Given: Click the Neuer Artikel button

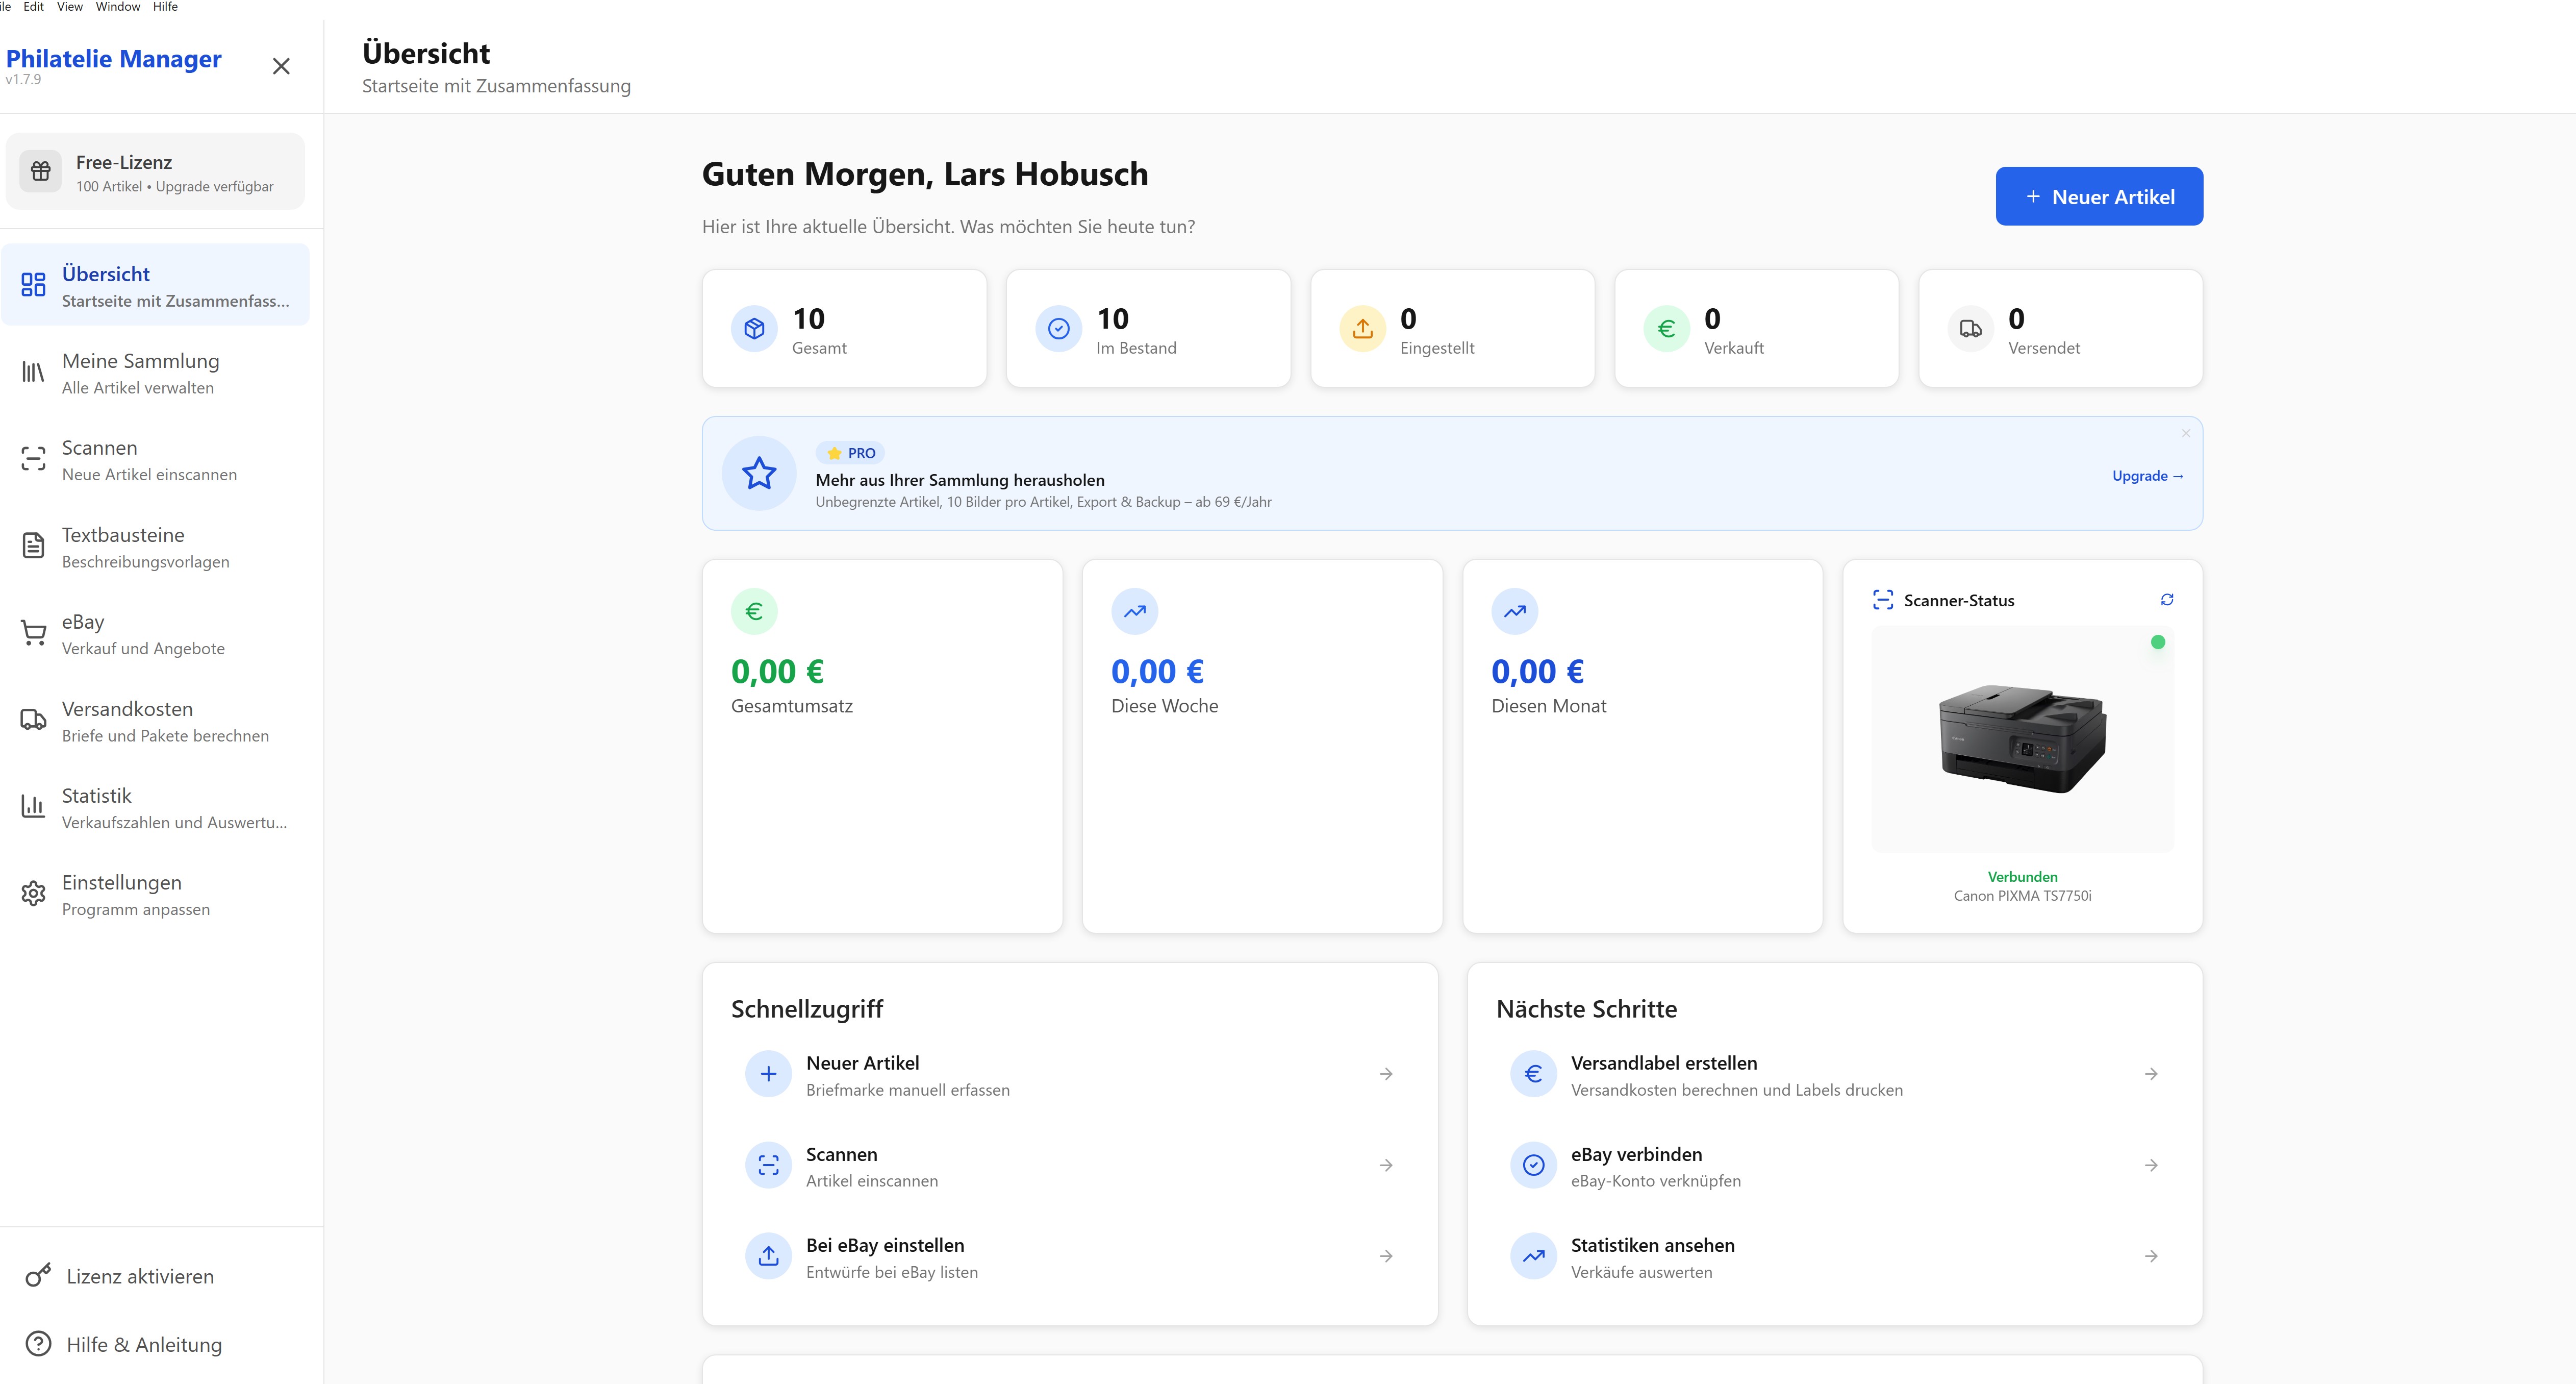Looking at the screenshot, I should pos(2098,197).
